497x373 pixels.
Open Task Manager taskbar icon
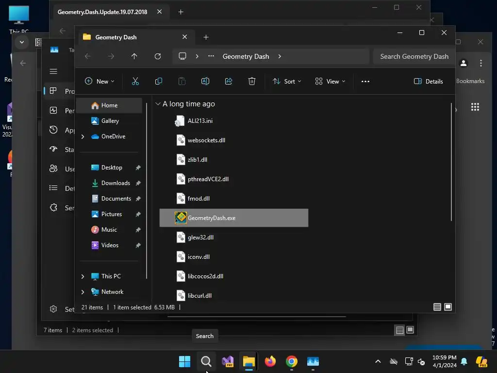point(313,361)
